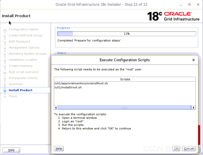Select the Configuration Option step
This screenshot has width=203, height=155.
24,29
